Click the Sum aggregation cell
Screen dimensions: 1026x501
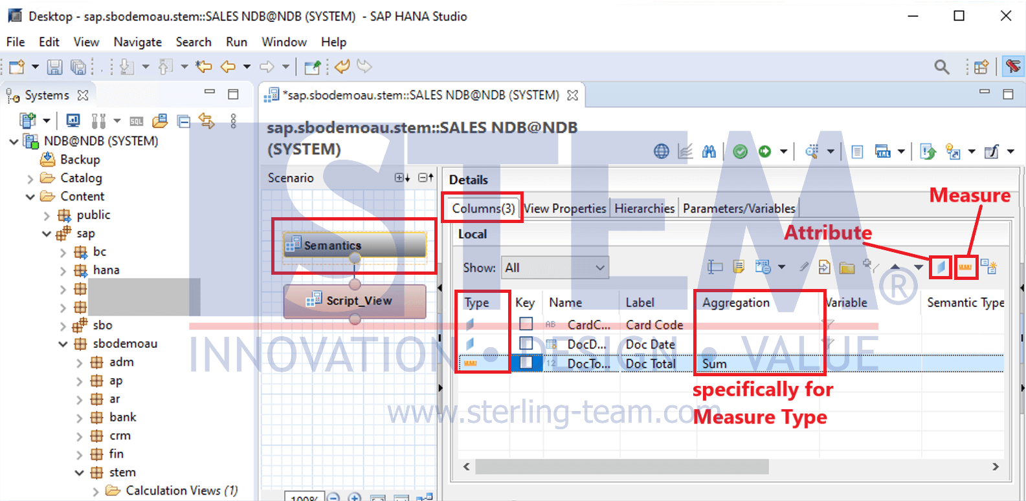(x=757, y=363)
